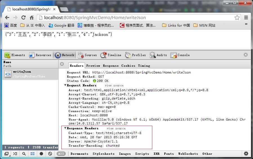Image resolution: width=253 pixels, height=159 pixels.
Task: Go back with the browser back arrow
Action: (x=7, y=17)
